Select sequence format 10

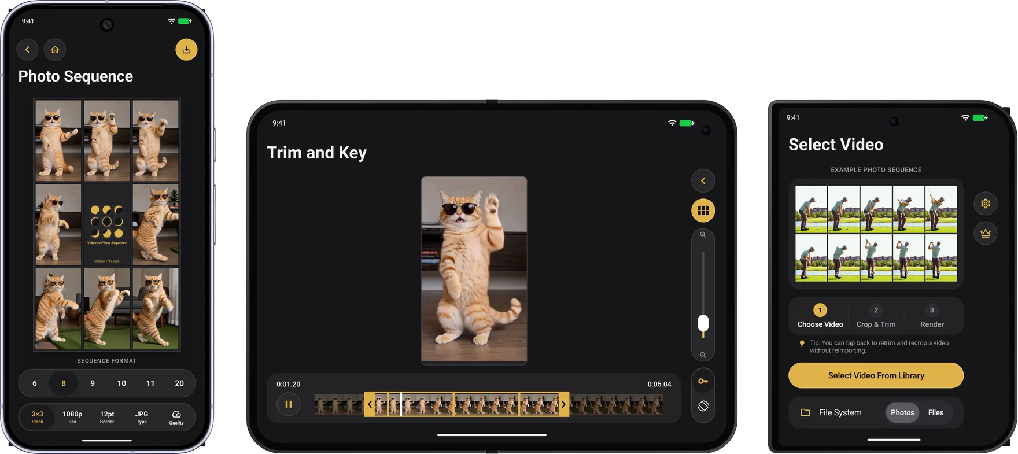click(x=121, y=383)
